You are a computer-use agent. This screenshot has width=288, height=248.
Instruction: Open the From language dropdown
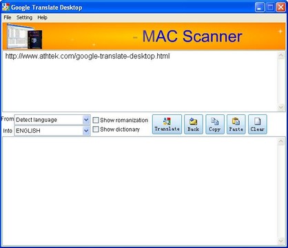(x=52, y=120)
